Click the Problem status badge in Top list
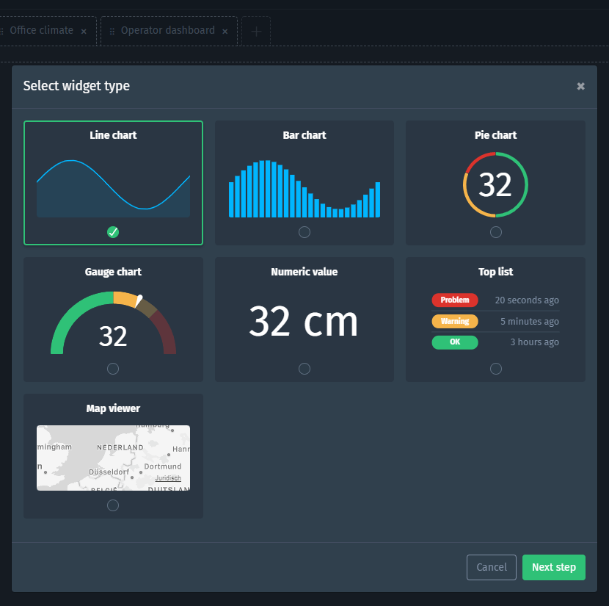Viewport: 609px width, 606px height. 455,300
